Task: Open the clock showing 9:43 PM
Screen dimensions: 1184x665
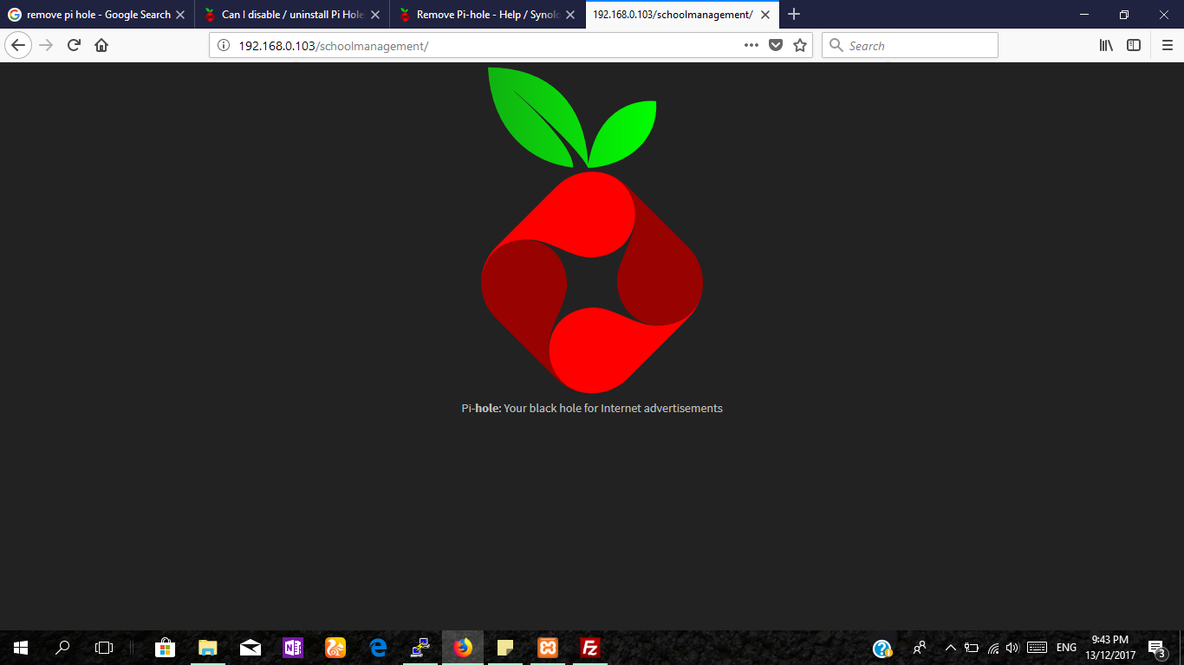Action: pos(1109,648)
